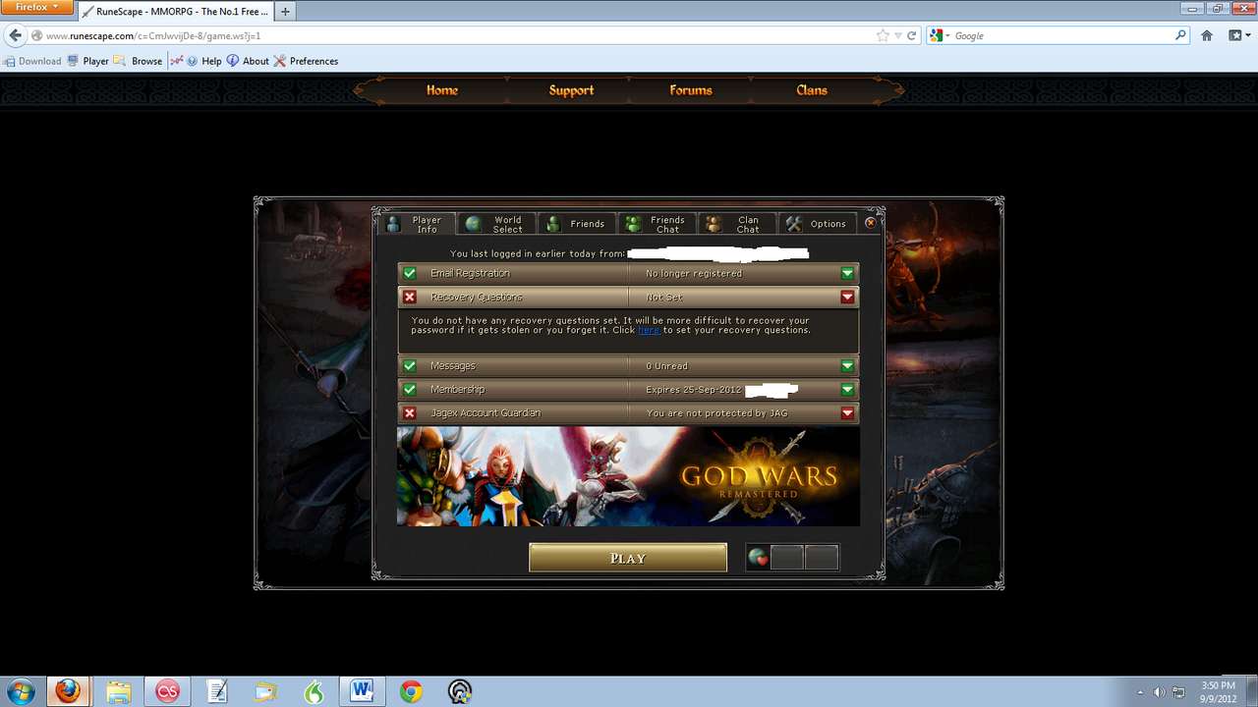
Task: Click Player in the toolbar
Action: point(87,61)
